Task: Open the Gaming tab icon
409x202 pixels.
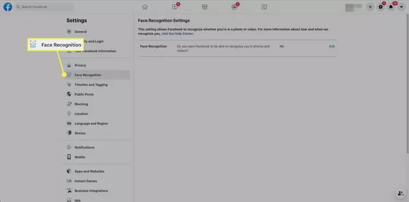Action: (264, 7)
